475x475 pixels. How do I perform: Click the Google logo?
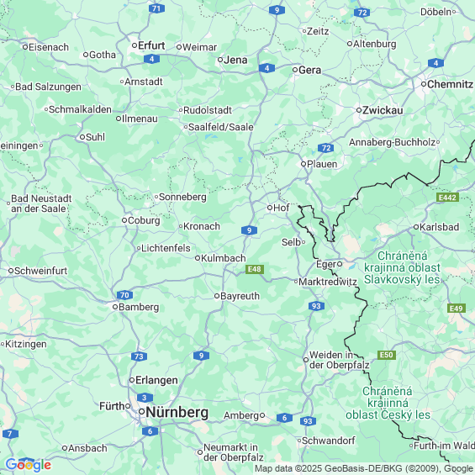29,465
